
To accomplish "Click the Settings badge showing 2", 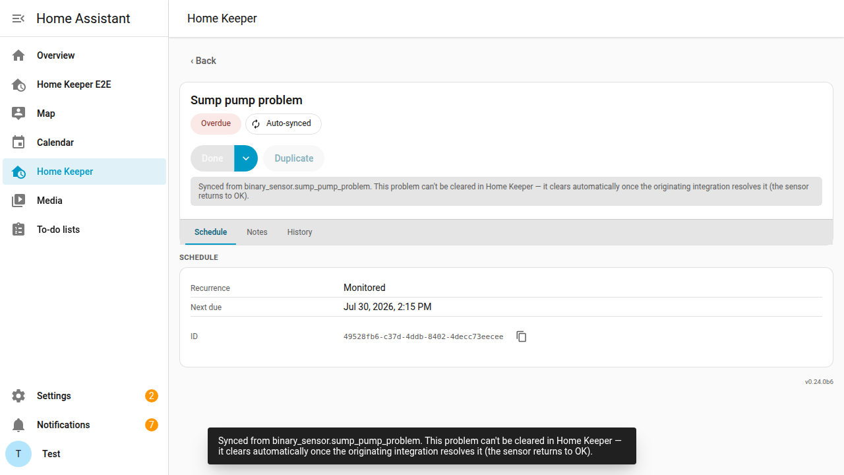I will (x=152, y=396).
